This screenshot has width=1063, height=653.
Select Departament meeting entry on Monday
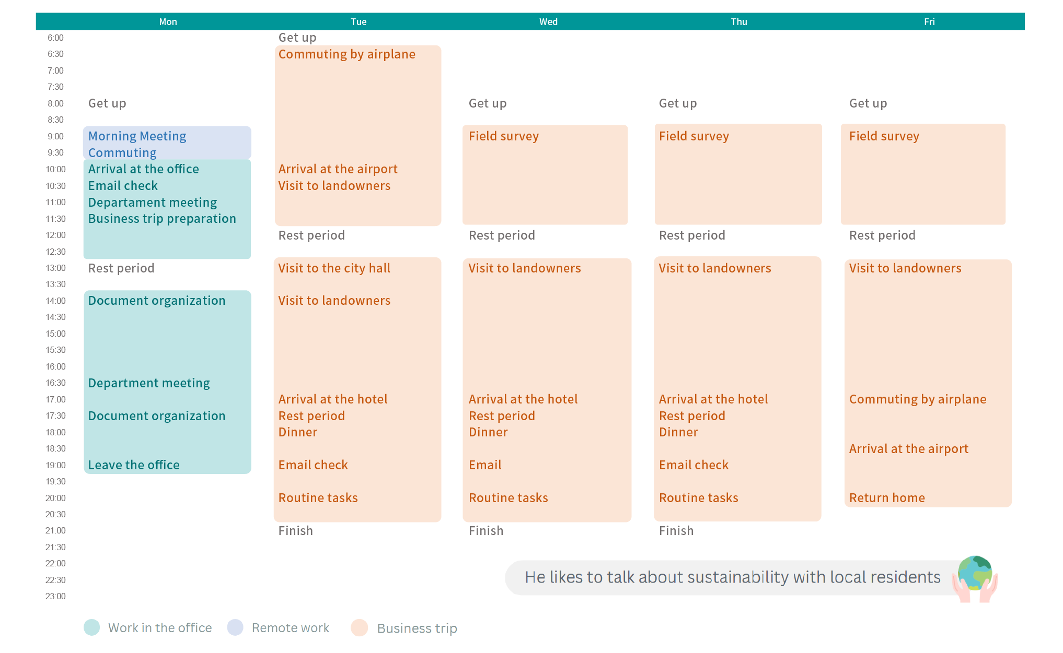click(153, 203)
